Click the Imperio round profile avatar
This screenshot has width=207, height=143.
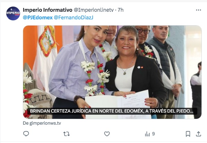13,13
